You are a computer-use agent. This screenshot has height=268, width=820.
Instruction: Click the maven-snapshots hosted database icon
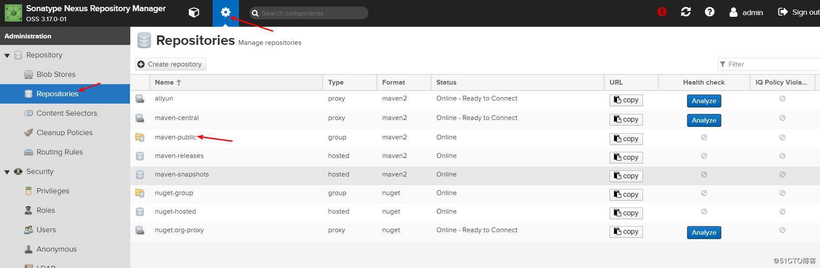[x=140, y=174]
